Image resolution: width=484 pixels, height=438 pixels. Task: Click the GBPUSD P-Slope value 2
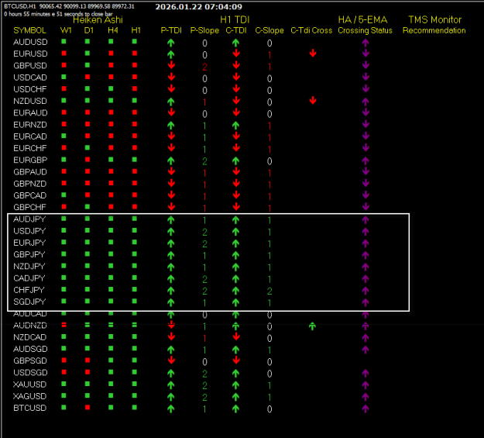(204, 67)
